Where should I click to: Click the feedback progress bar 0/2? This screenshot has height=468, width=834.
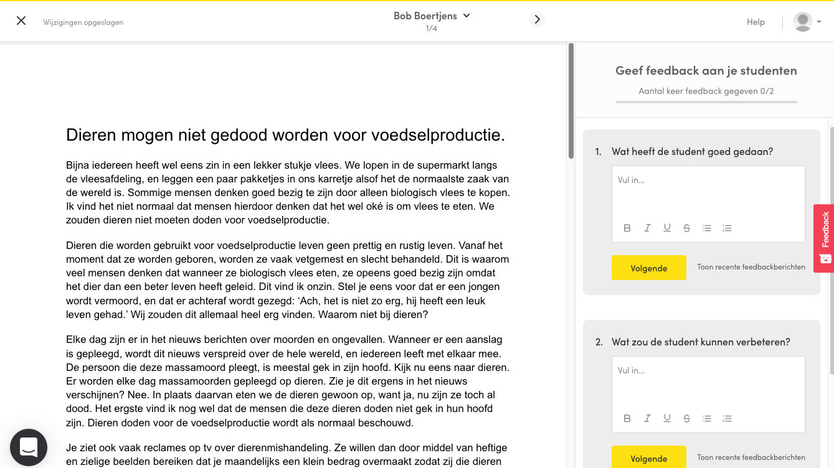tap(706, 101)
